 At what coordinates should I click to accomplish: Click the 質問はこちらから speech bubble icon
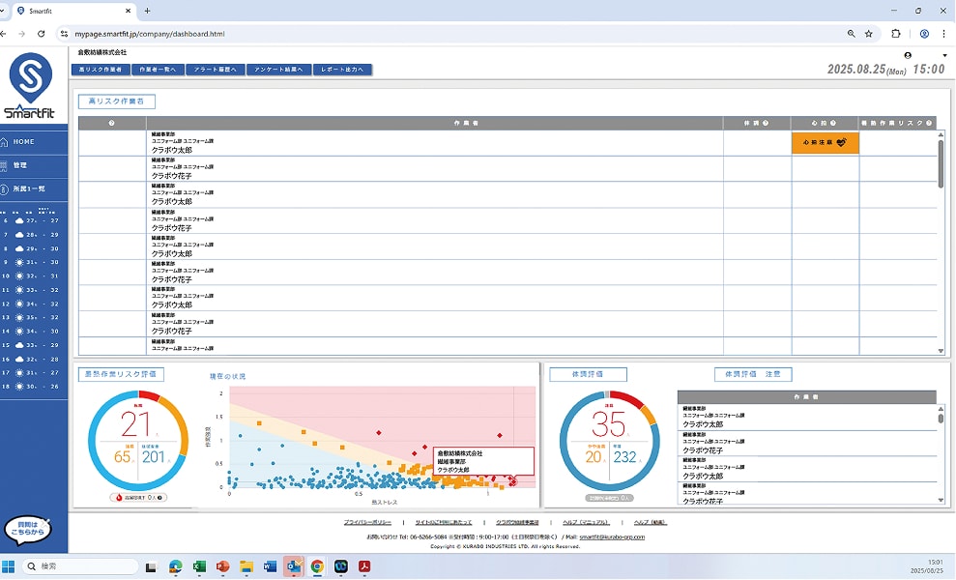[27, 529]
